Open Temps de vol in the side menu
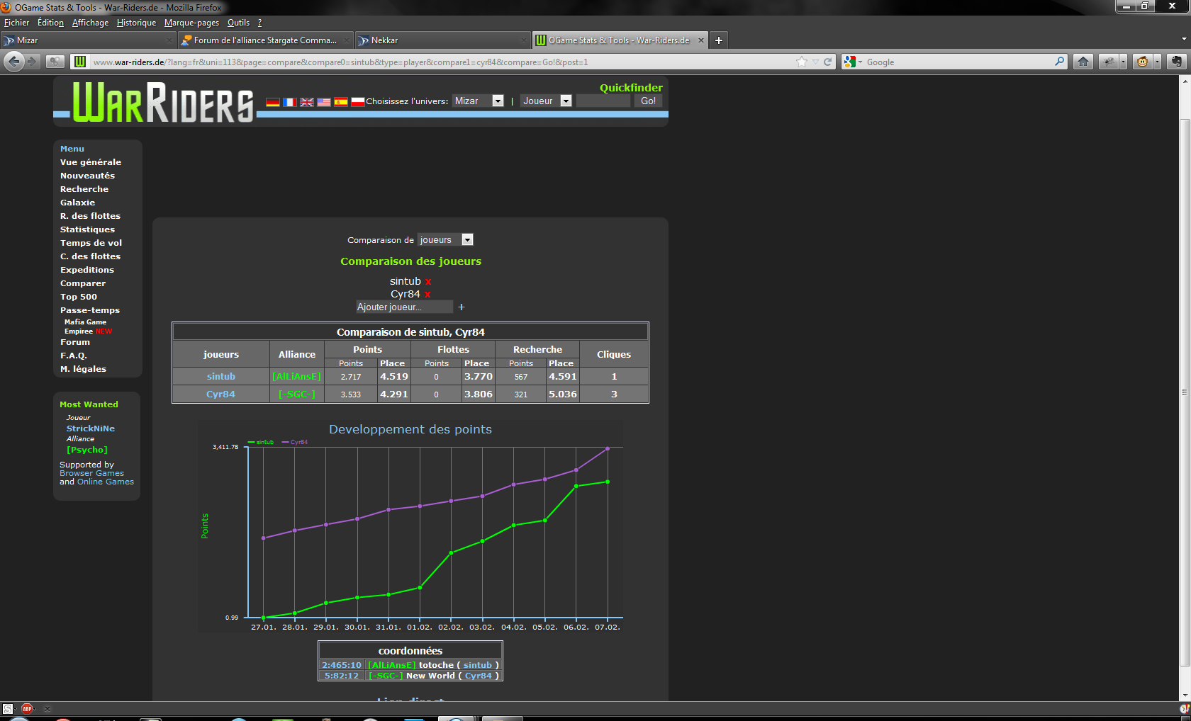 tap(91, 243)
